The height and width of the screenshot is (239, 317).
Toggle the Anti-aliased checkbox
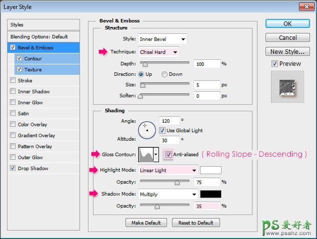[x=168, y=155]
